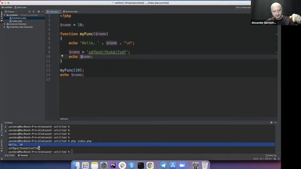Open Terminal panel settings gear
The image size is (301, 169).
click(271, 123)
